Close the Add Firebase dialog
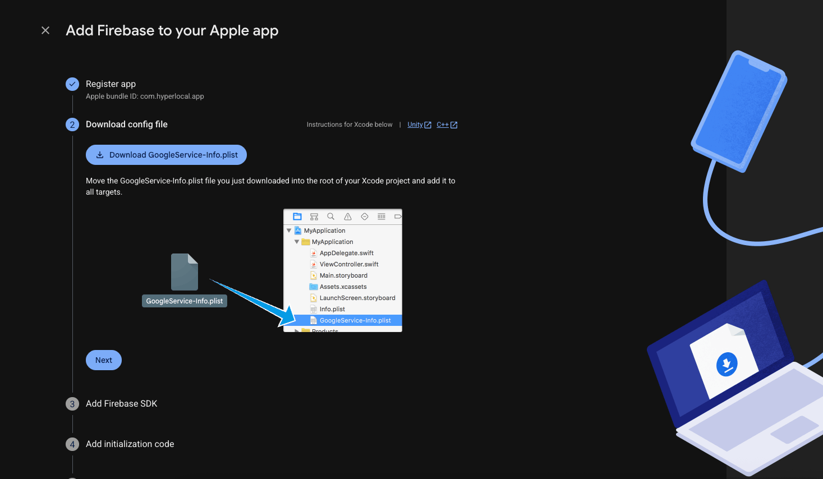 click(x=45, y=30)
